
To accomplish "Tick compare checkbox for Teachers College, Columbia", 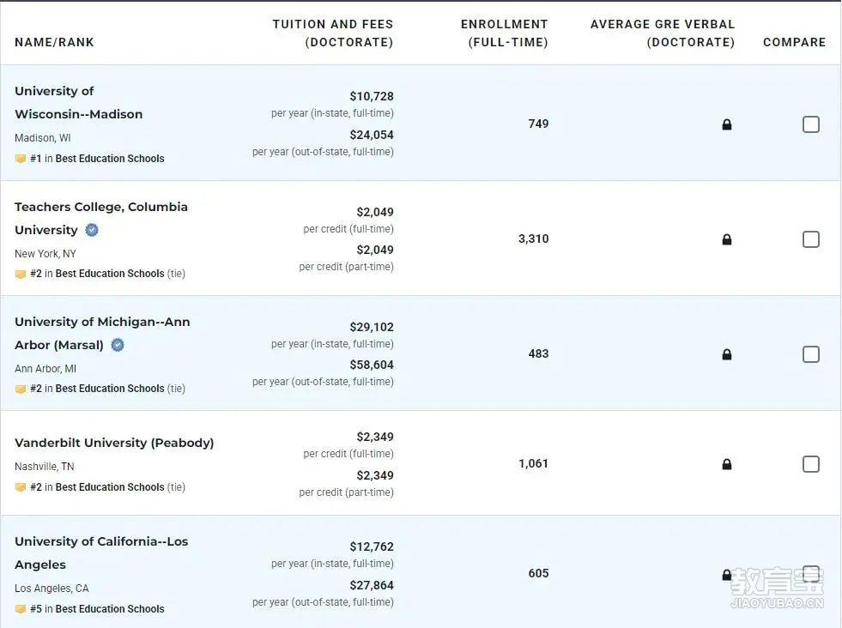I will coord(810,239).
